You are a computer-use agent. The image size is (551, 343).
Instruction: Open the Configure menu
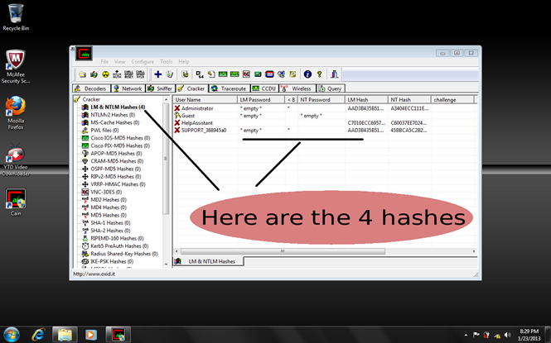click(x=142, y=62)
